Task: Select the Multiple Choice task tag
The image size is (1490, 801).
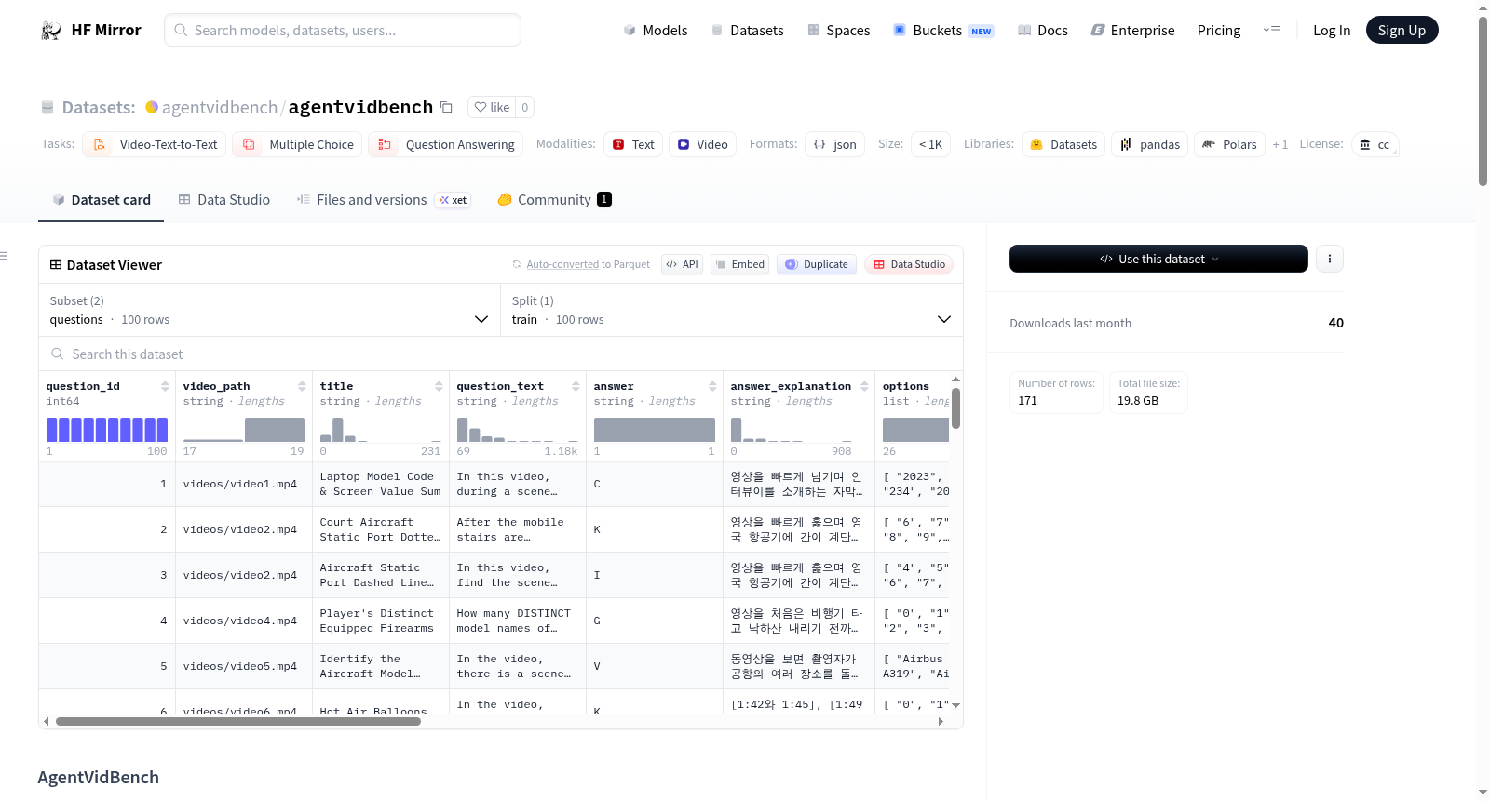Action: (297, 144)
